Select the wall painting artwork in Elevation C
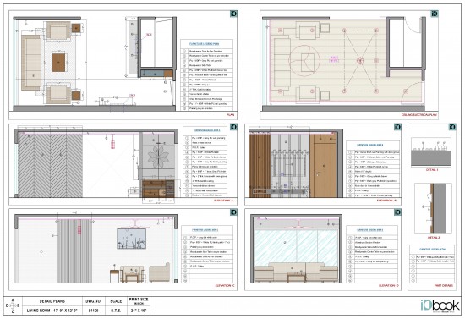Image resolution: width=465 pixels, height=319 pixels. click(x=131, y=239)
